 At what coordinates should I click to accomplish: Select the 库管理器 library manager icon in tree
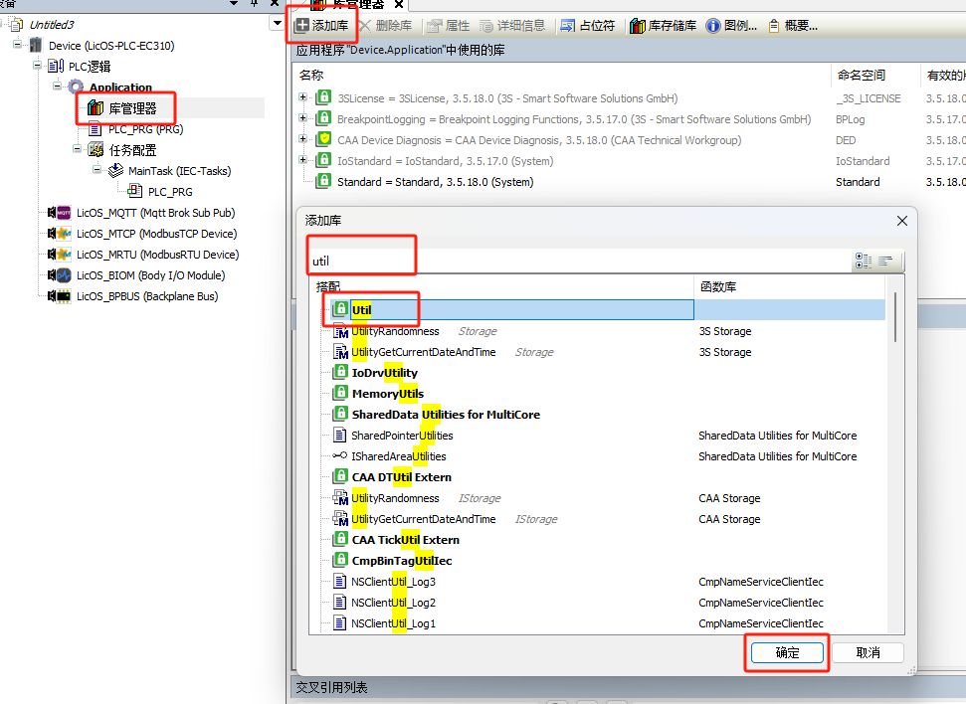click(96, 108)
